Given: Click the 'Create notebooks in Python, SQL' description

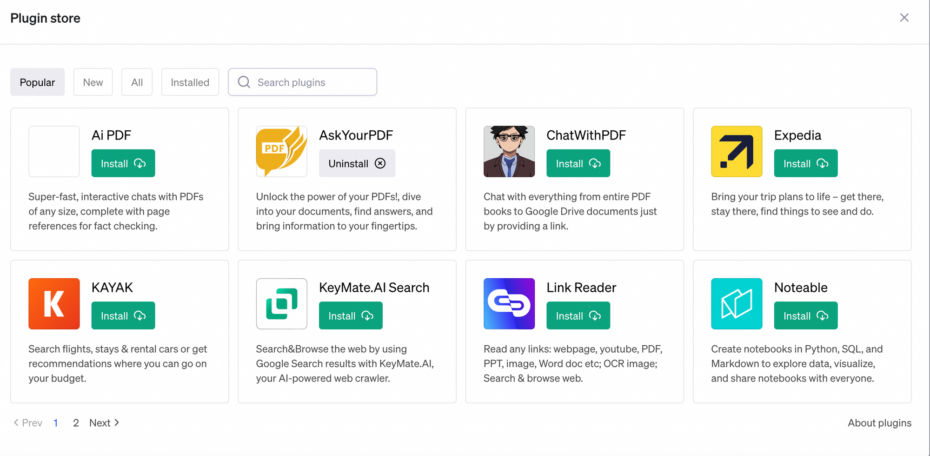Looking at the screenshot, I should pyautogui.click(x=797, y=363).
